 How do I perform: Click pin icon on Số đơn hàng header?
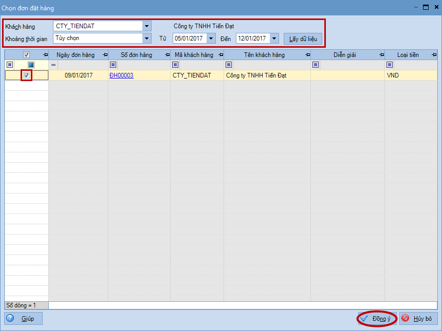coord(167,55)
